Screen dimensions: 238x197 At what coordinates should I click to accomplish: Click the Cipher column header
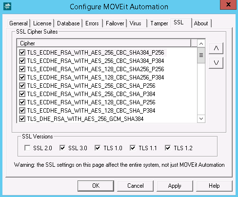pyautogui.click(x=104, y=43)
